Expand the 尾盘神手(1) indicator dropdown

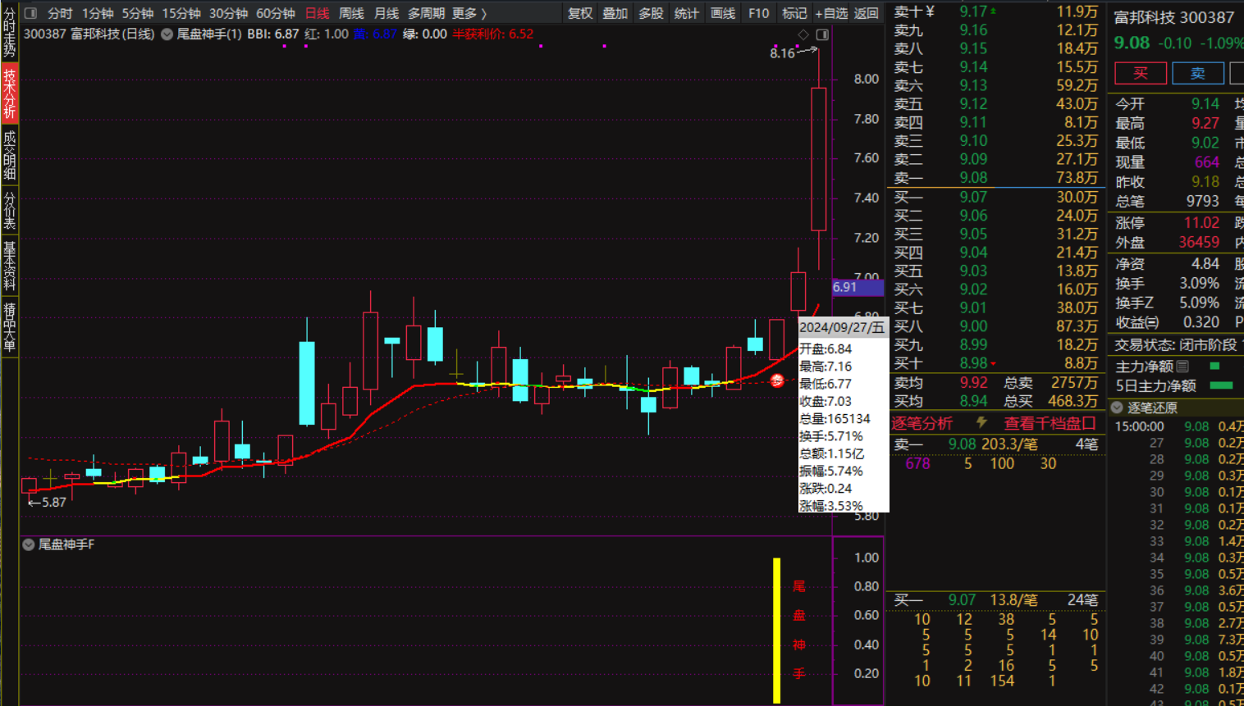pos(167,34)
